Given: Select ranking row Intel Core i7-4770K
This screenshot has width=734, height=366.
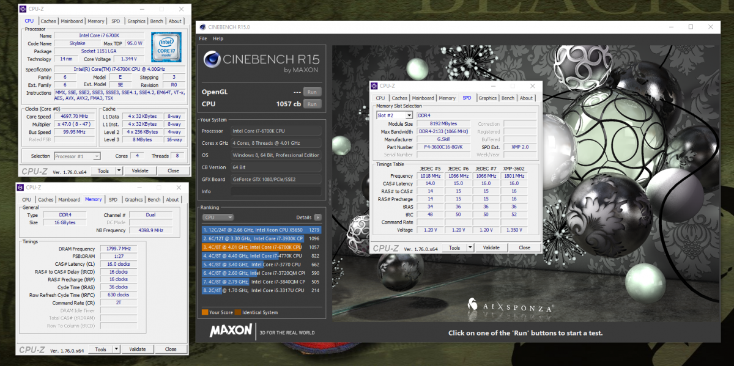Looking at the screenshot, I should (261, 255).
